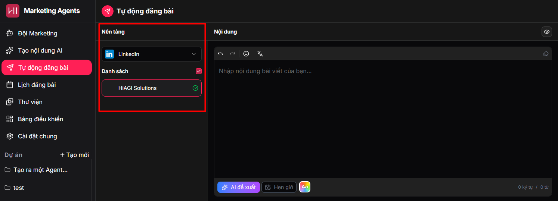Image resolution: width=558 pixels, height=201 pixels.
Task: Click the Marketing Agents title text
Action: 52,11
